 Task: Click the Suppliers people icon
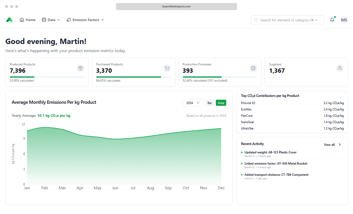tap(340, 68)
